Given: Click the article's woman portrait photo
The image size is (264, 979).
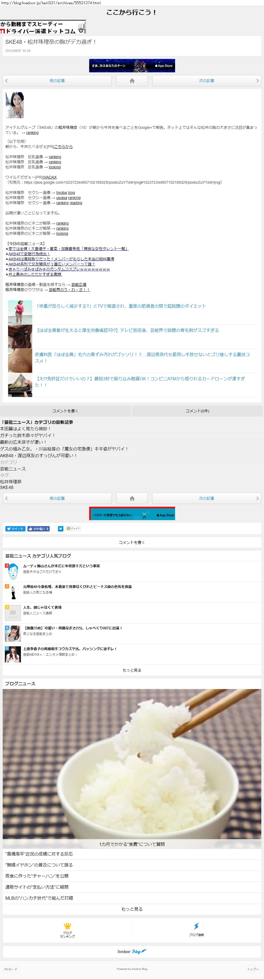Looking at the screenshot, I should 15,105.
